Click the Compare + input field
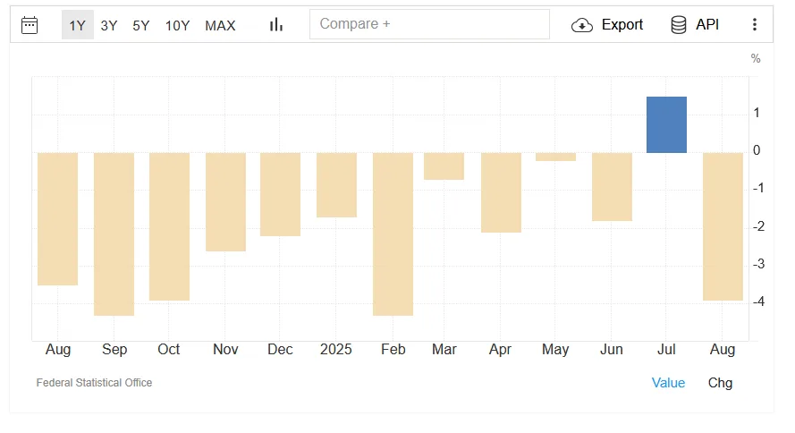 [x=429, y=24]
